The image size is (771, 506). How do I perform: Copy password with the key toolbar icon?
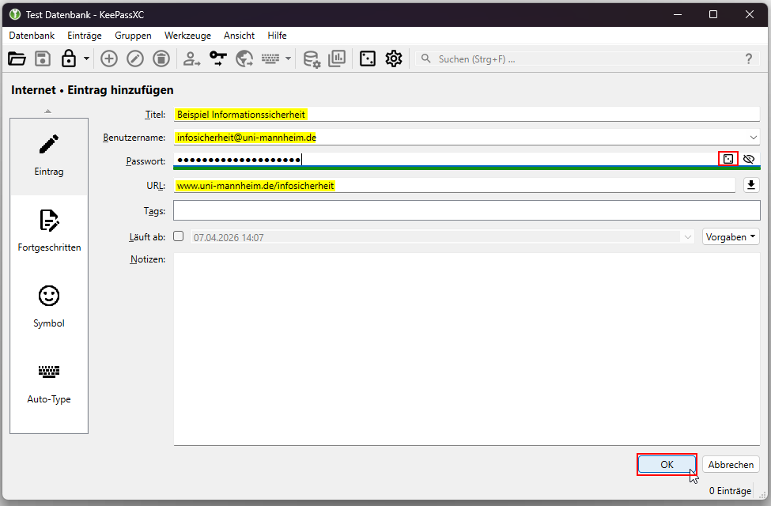coord(217,59)
